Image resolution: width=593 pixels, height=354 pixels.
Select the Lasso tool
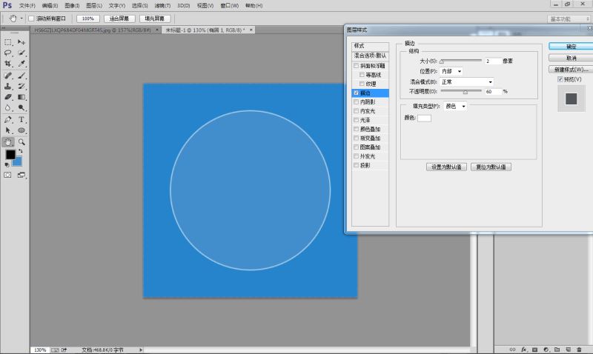click(8, 53)
